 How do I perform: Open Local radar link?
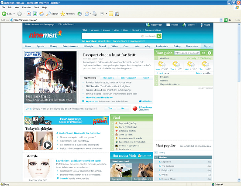163,73
